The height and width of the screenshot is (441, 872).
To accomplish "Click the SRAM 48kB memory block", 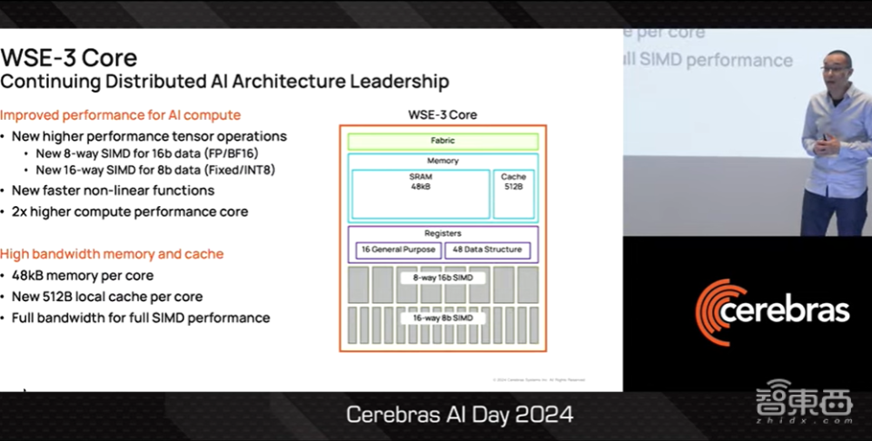I will coord(421,194).
